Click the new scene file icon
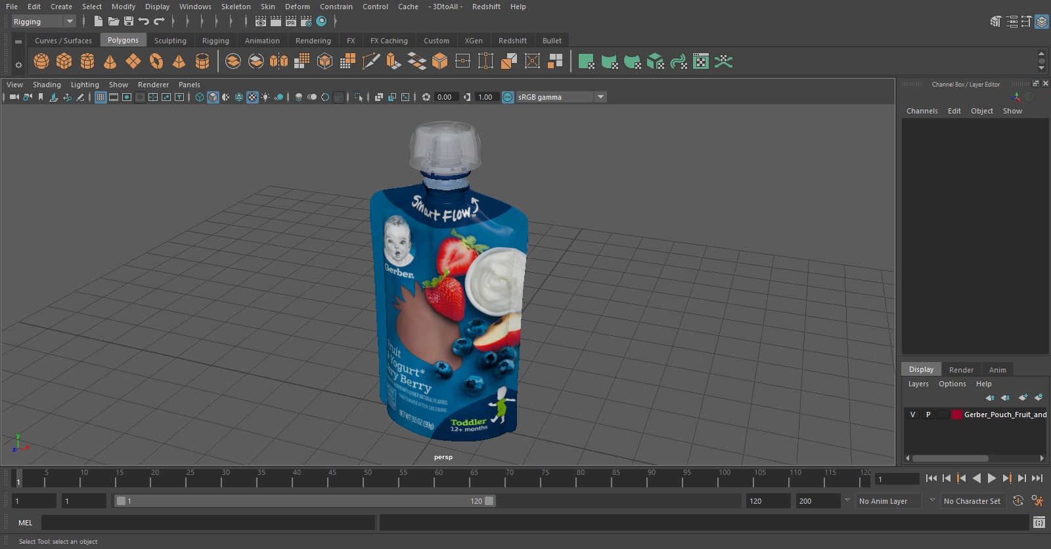Image resolution: width=1051 pixels, height=549 pixels. pyautogui.click(x=98, y=21)
